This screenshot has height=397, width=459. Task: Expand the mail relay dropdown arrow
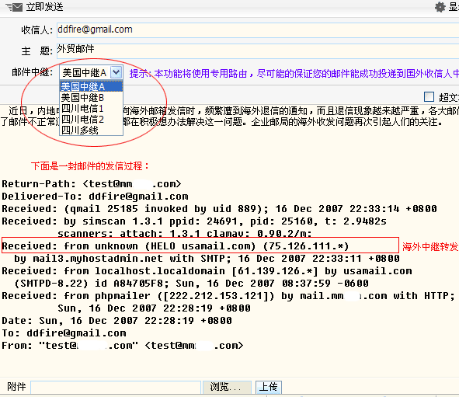[116, 72]
